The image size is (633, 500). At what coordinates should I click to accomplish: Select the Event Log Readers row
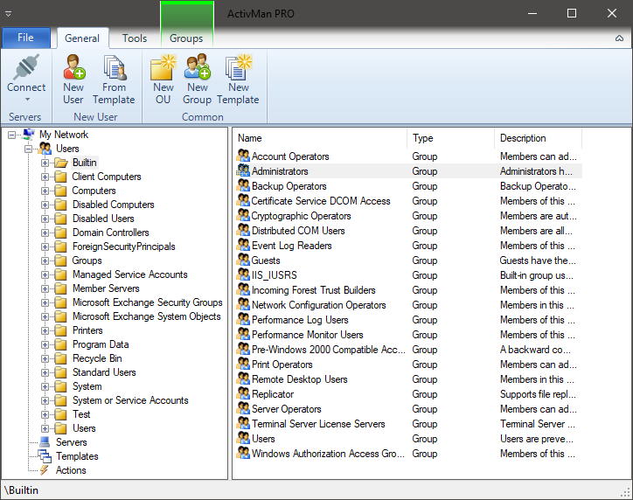click(408, 246)
